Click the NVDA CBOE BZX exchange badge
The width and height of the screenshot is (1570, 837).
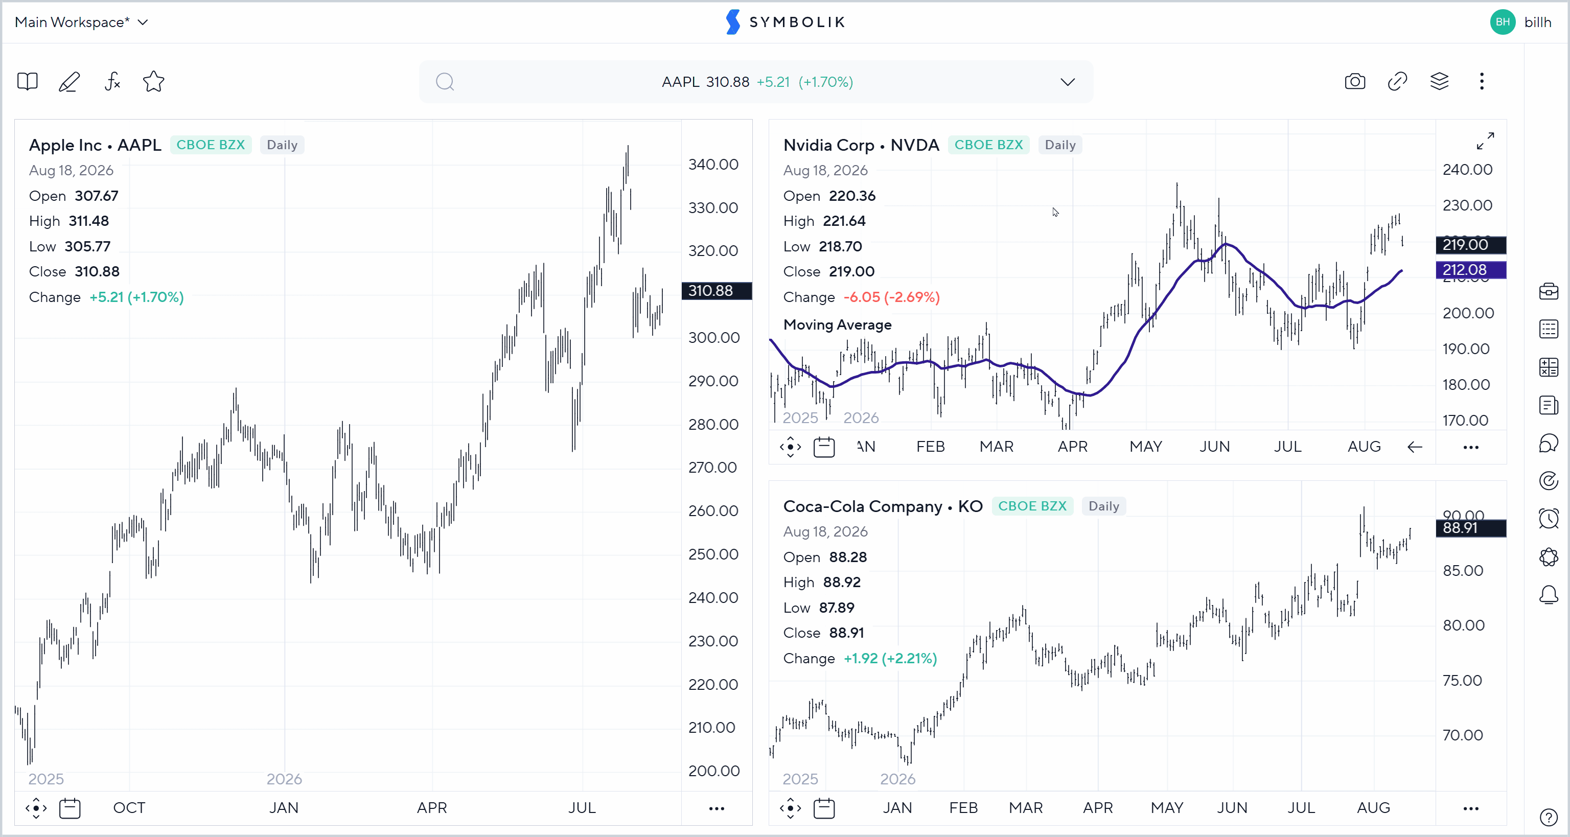[x=988, y=145]
